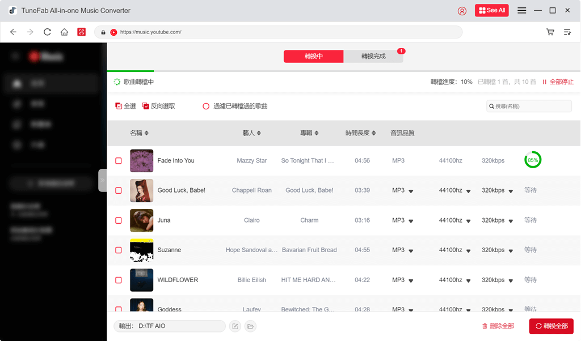
Task: Click the See All button
Action: point(492,10)
